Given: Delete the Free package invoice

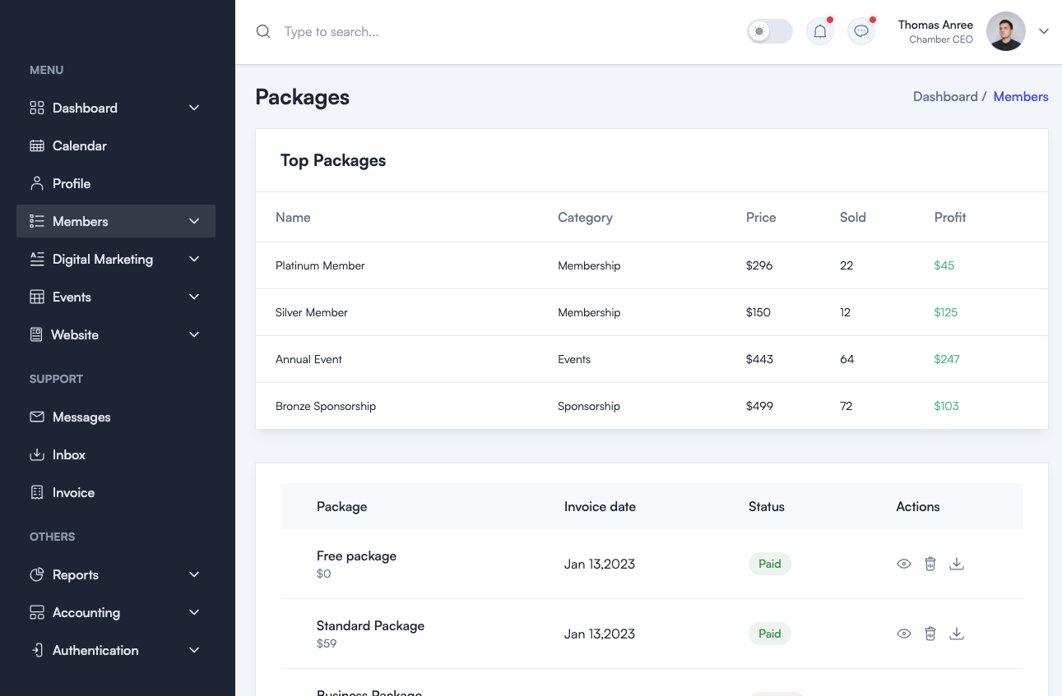Looking at the screenshot, I should (930, 564).
